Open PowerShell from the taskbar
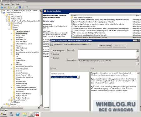This screenshot has width=141, height=117. click(x=18, y=114)
